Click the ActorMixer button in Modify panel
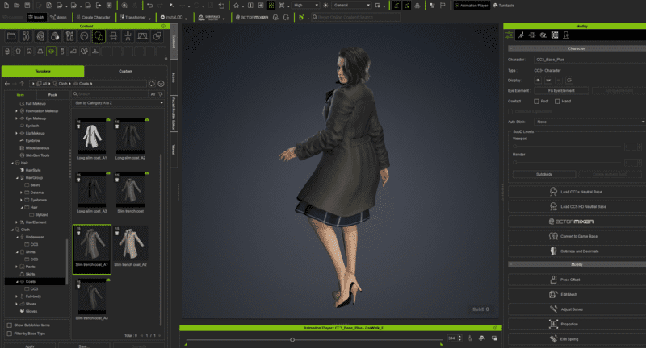 [573, 221]
